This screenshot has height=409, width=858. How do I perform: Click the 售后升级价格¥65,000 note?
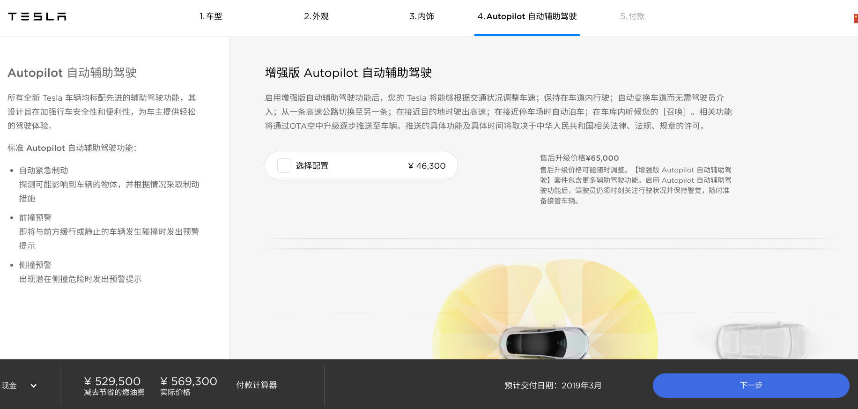click(x=579, y=158)
